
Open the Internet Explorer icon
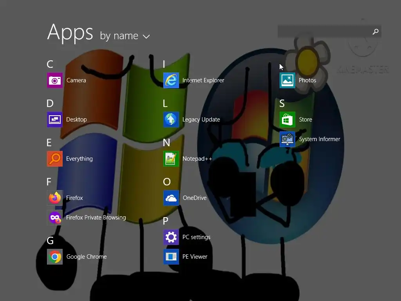point(171,80)
